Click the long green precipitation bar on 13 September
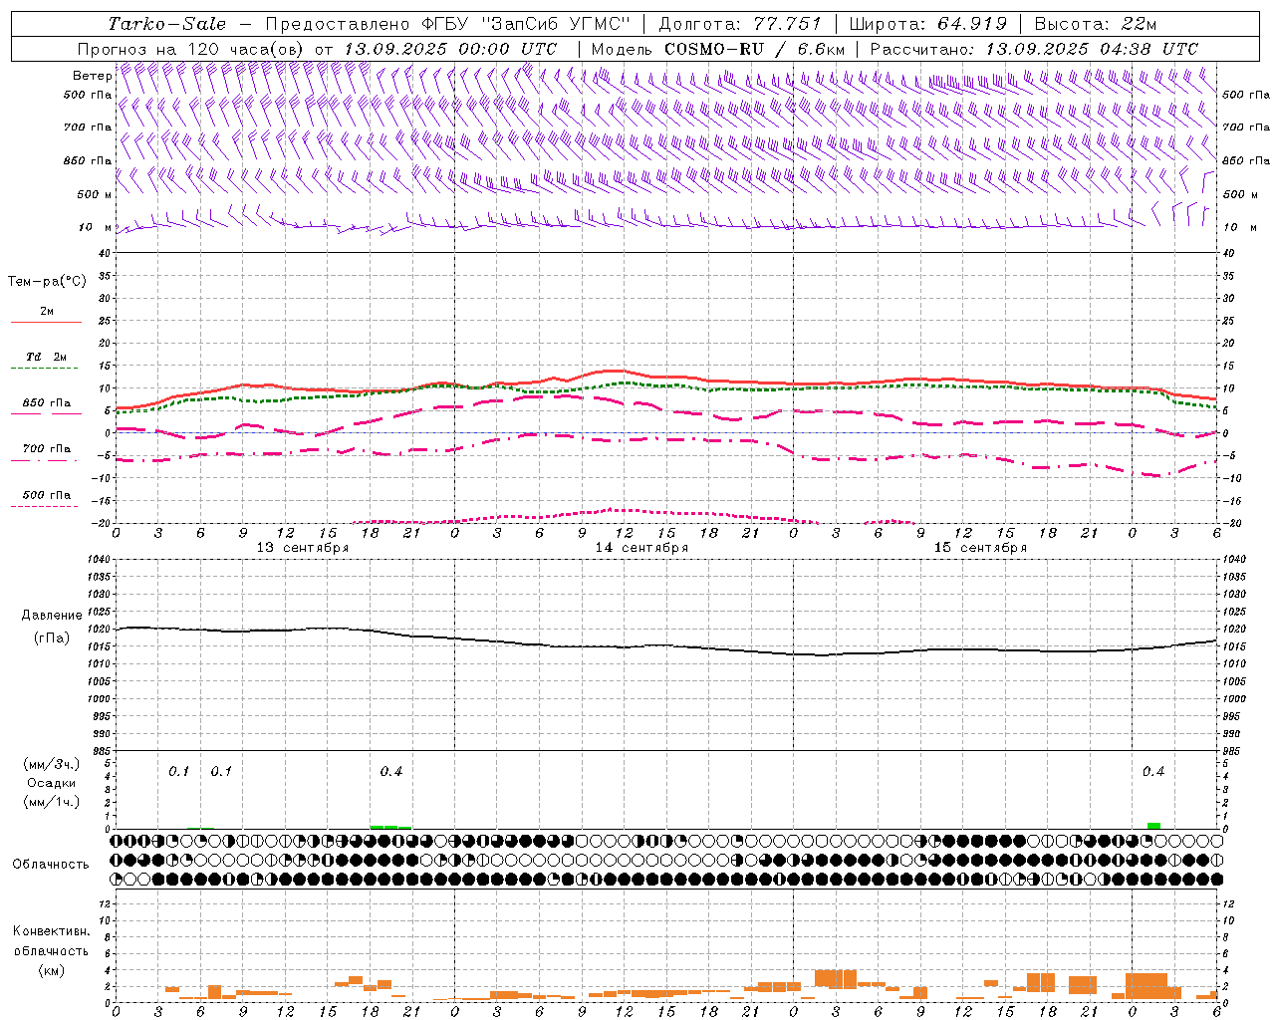Viewport: 1275px width, 1020px height. [390, 827]
